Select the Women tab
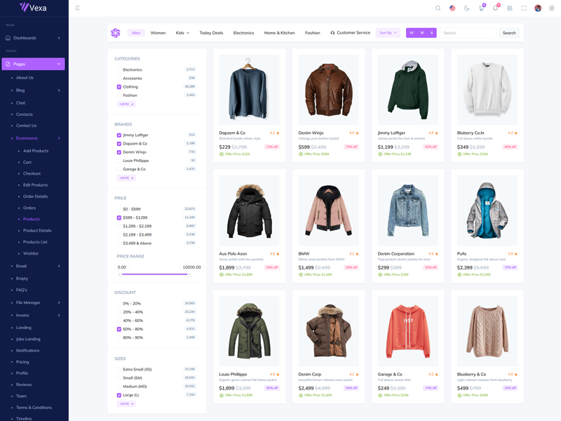This screenshot has width=561, height=421. [158, 33]
